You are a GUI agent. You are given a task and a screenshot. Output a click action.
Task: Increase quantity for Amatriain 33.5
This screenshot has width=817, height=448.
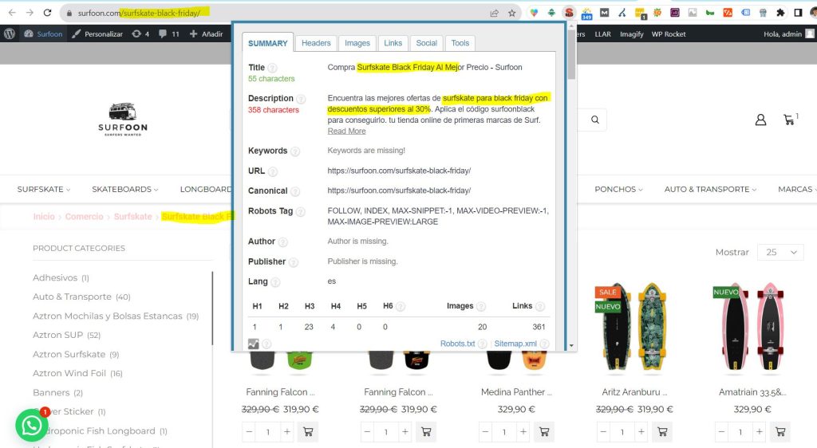point(760,431)
